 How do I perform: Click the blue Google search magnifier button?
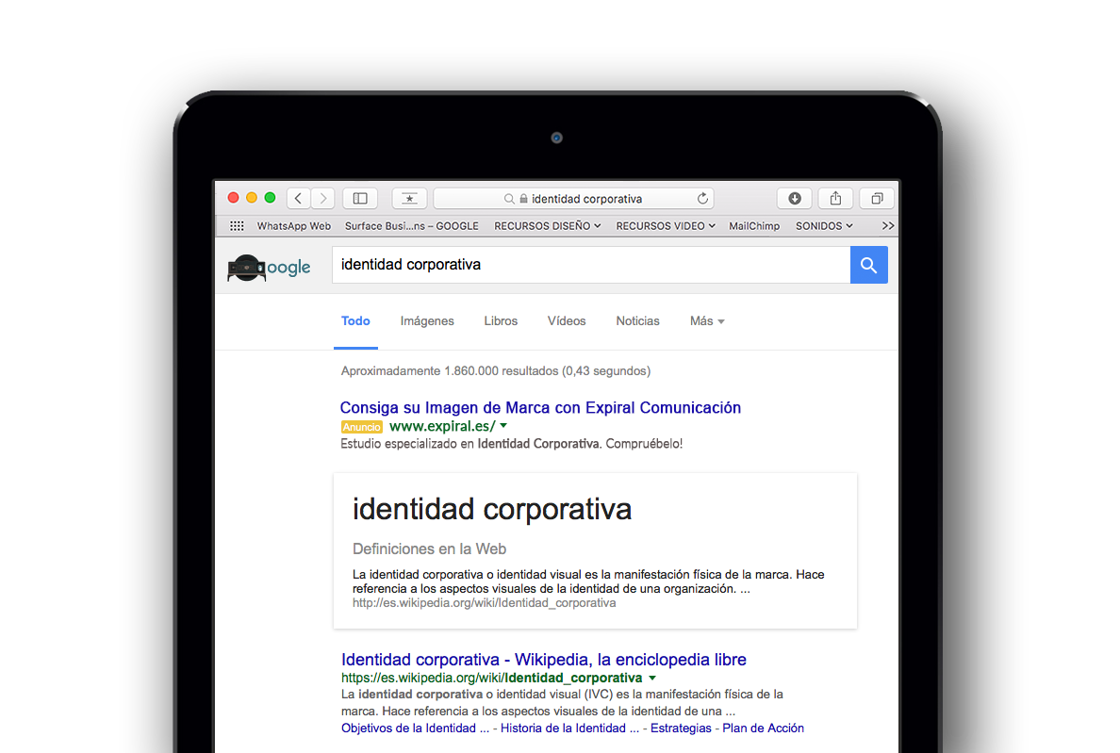868,265
